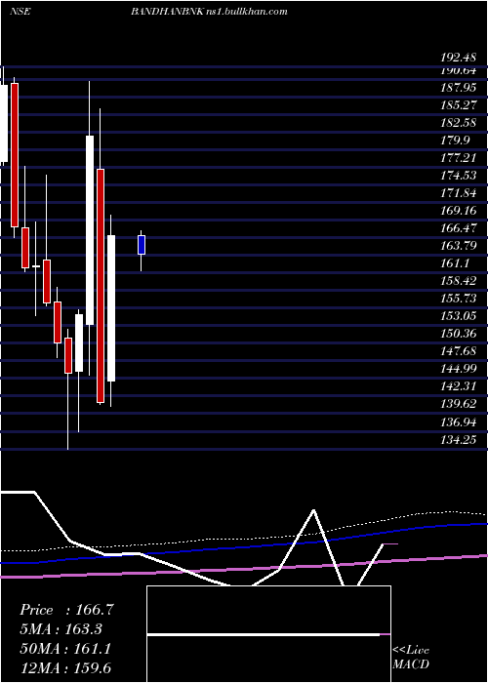488x683 pixels.
Task: Click the 161.1 price axis label
Action: [455, 263]
